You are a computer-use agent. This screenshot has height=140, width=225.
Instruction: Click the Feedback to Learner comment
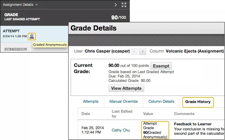193,124
